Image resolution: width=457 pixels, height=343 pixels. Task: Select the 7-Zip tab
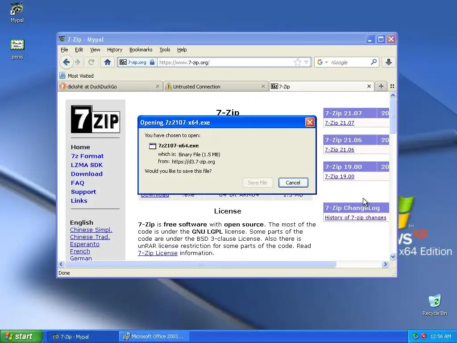pos(321,86)
